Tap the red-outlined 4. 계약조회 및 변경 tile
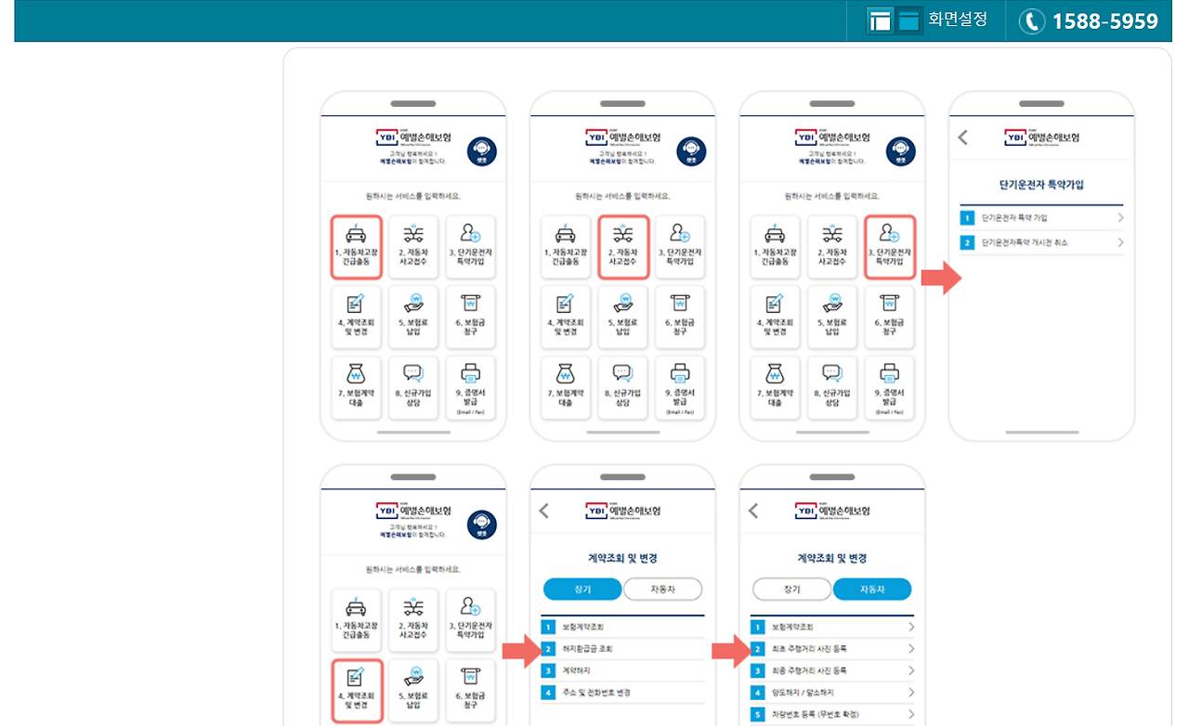Viewport: 1189px width, 726px height. (355, 691)
